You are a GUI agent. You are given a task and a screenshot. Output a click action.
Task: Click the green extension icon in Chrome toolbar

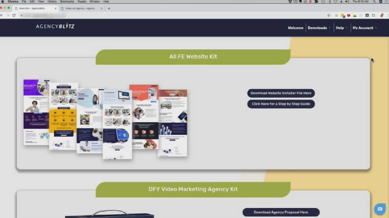coord(355,16)
